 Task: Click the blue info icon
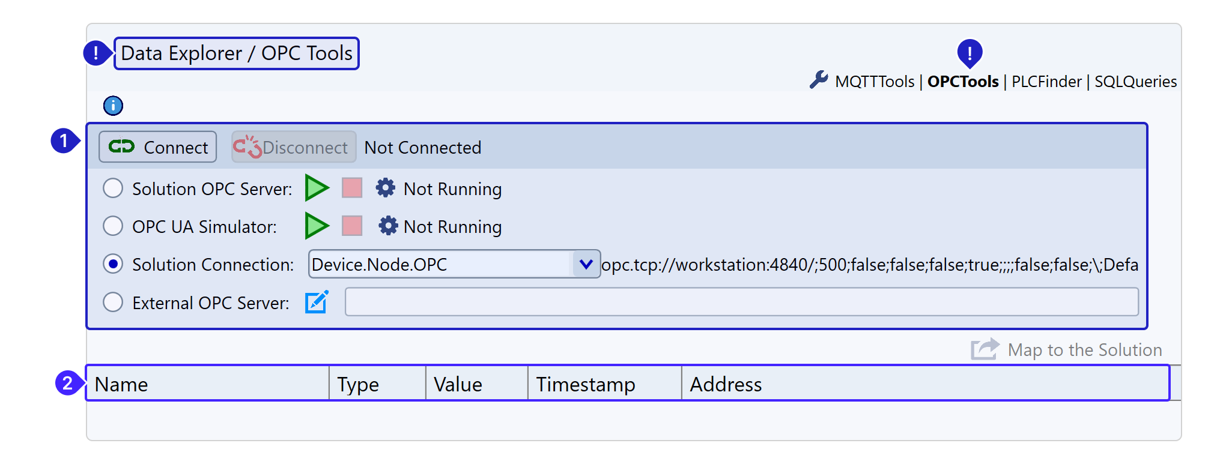pyautogui.click(x=113, y=106)
